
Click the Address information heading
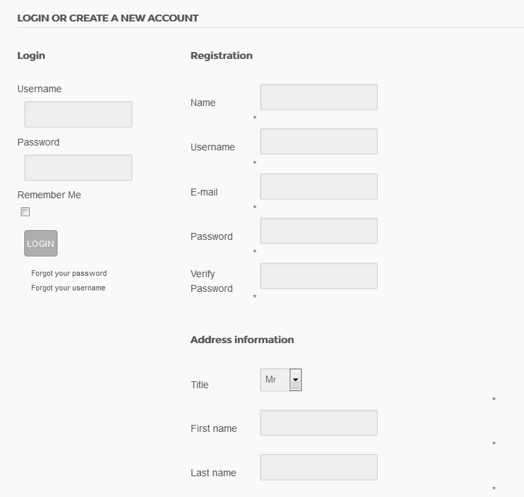[x=243, y=340]
